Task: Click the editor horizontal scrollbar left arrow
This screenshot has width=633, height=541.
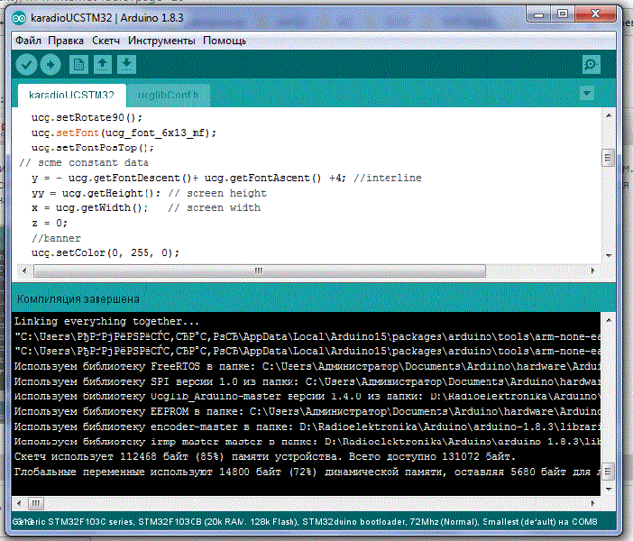Action: coord(24,270)
